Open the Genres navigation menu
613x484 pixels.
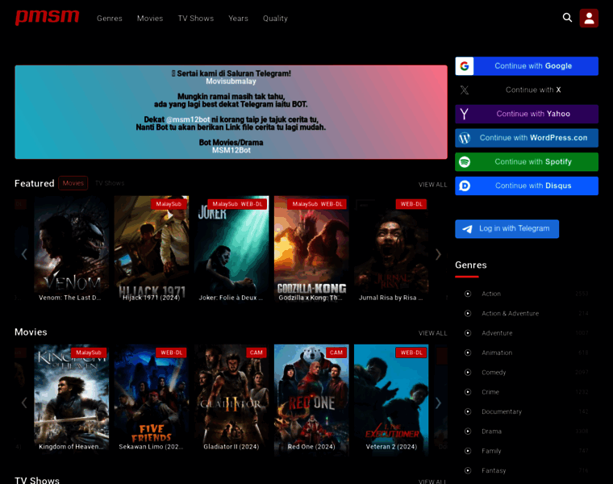pyautogui.click(x=110, y=19)
